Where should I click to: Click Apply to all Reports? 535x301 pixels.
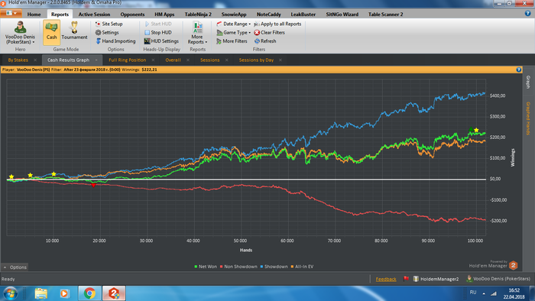point(277,24)
